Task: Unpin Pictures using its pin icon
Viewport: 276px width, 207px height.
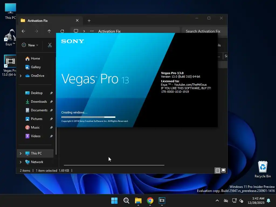Action: [x=51, y=119]
